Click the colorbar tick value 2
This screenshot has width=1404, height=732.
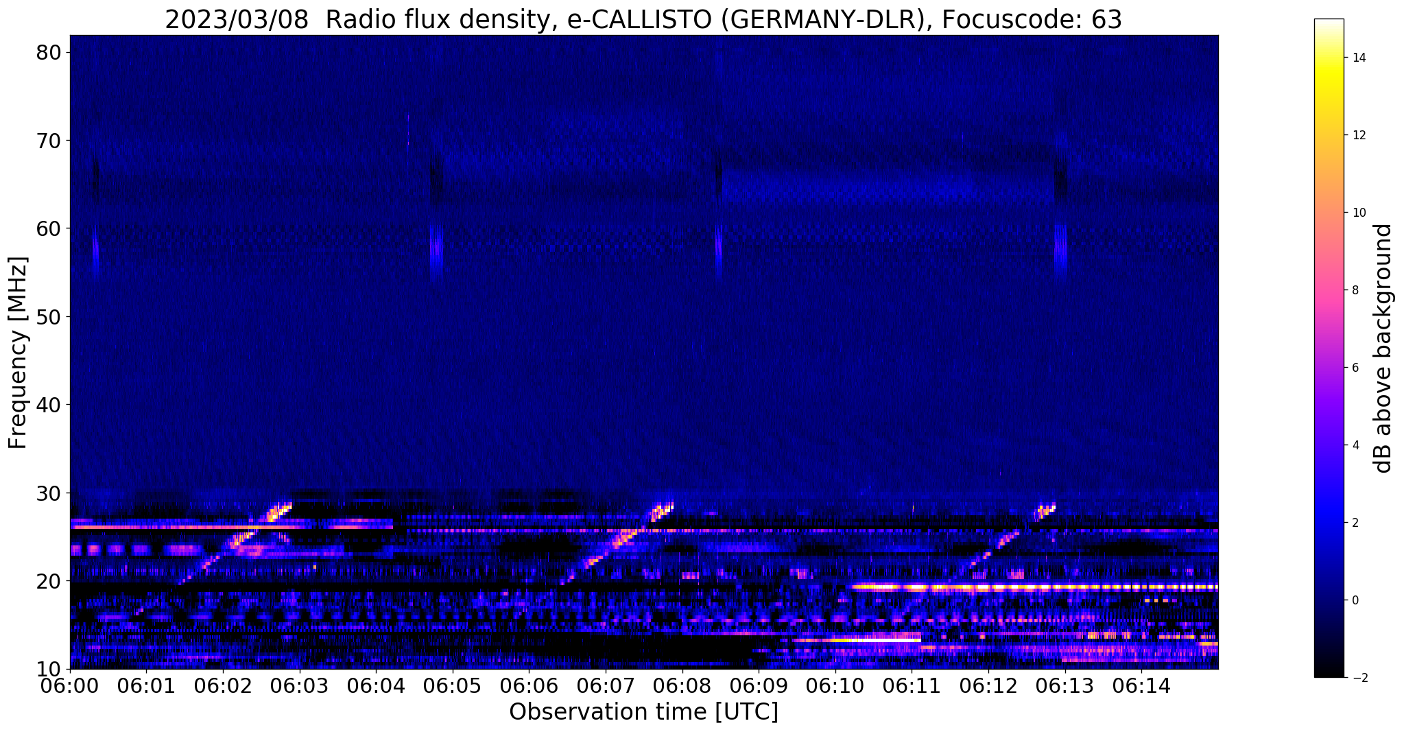(x=1355, y=523)
